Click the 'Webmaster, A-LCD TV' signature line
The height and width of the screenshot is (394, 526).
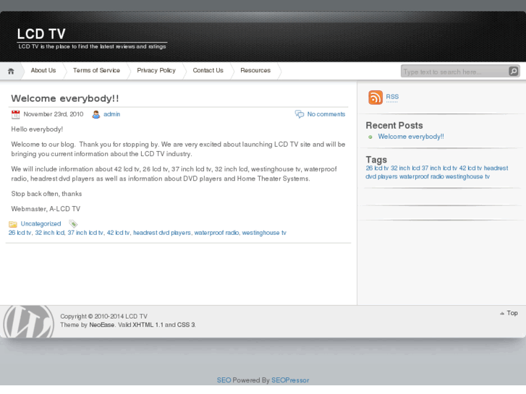pyautogui.click(x=46, y=209)
